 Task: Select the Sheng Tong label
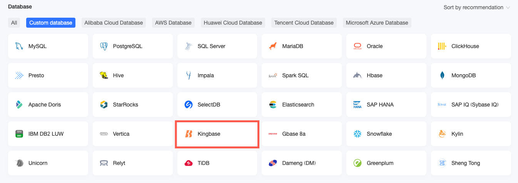(x=466, y=163)
